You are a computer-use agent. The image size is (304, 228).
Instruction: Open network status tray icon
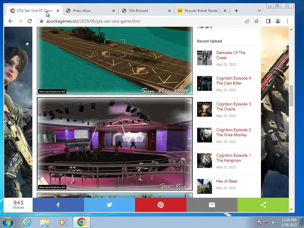point(267,222)
